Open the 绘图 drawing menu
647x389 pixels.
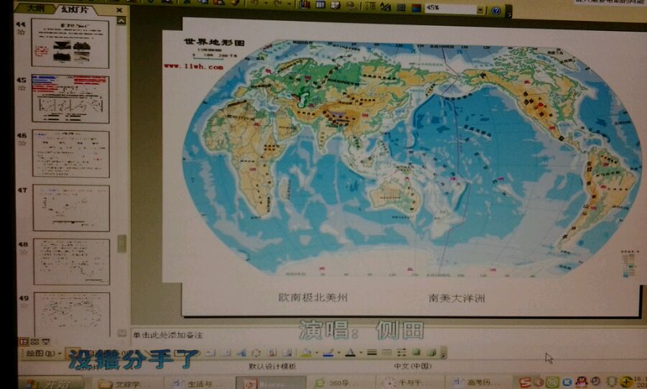coord(43,353)
